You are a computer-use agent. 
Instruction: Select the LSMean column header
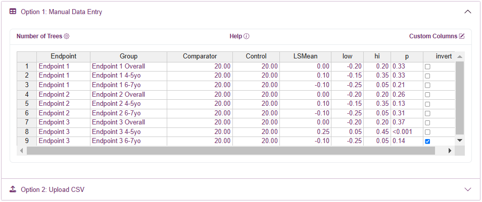click(305, 56)
